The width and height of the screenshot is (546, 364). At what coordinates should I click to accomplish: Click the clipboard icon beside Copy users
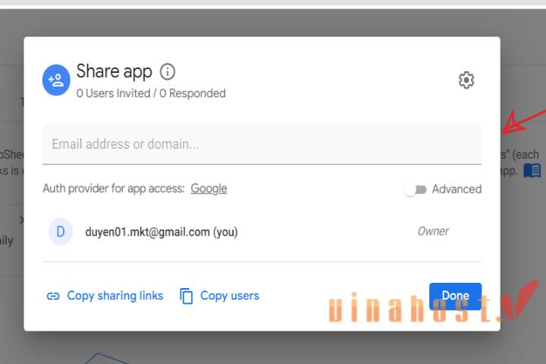pyautogui.click(x=187, y=296)
